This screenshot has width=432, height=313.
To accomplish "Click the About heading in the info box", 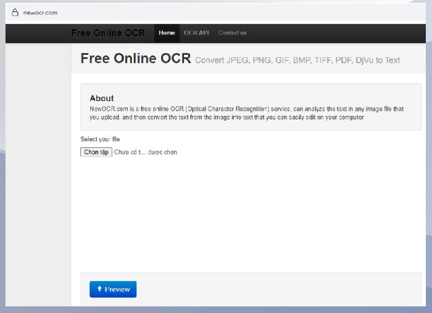I will tap(102, 98).
